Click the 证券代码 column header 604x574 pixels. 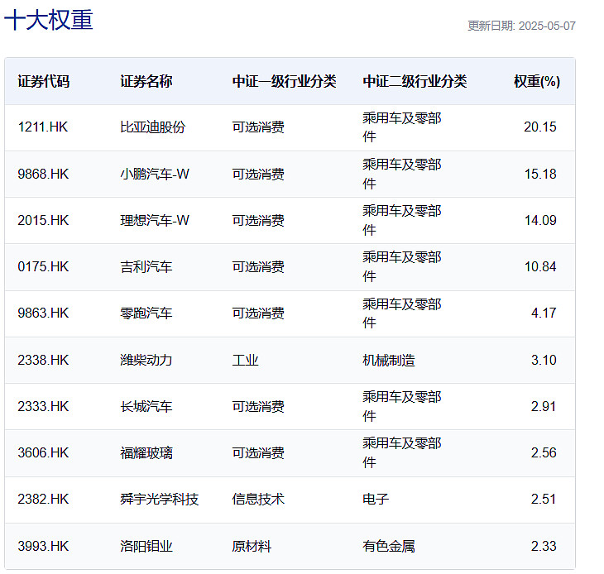point(44,81)
